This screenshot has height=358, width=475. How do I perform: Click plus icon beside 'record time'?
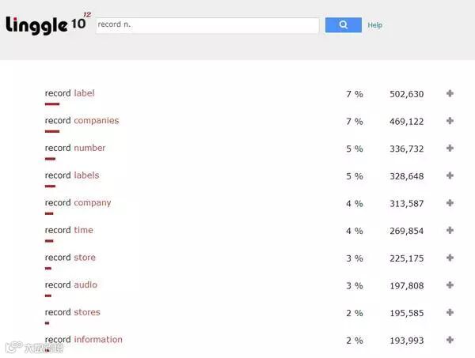450,231
